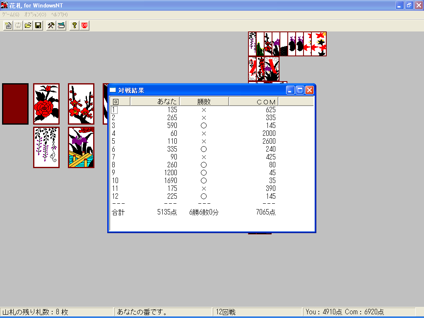This screenshot has width=424, height=318.
Task: Select round 1 row number
Action: pos(114,110)
